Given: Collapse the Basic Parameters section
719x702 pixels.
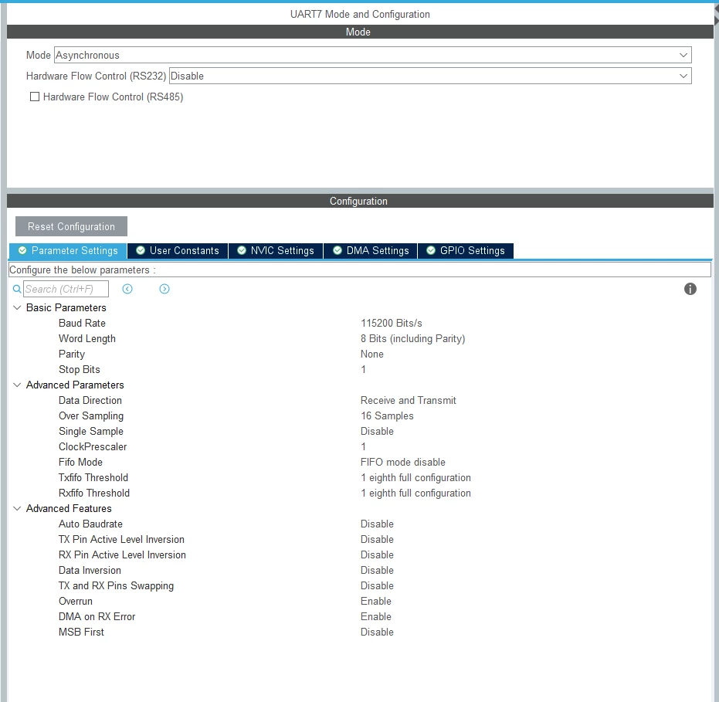Looking at the screenshot, I should [x=17, y=307].
